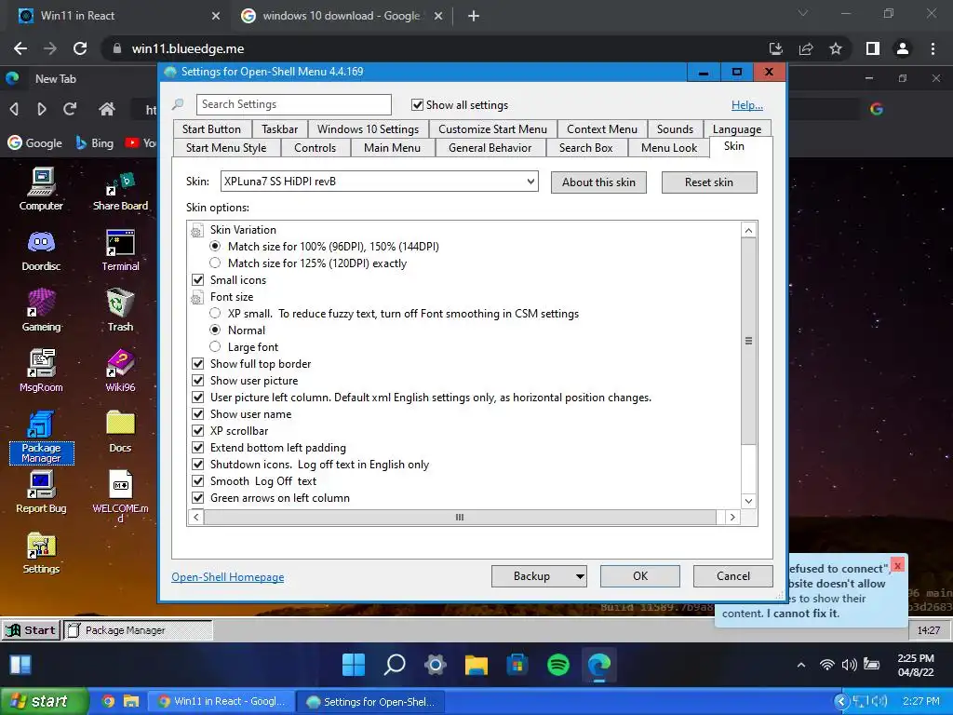Open the Windows 10 Settings tab
Image resolution: width=953 pixels, height=715 pixels.
click(x=368, y=128)
